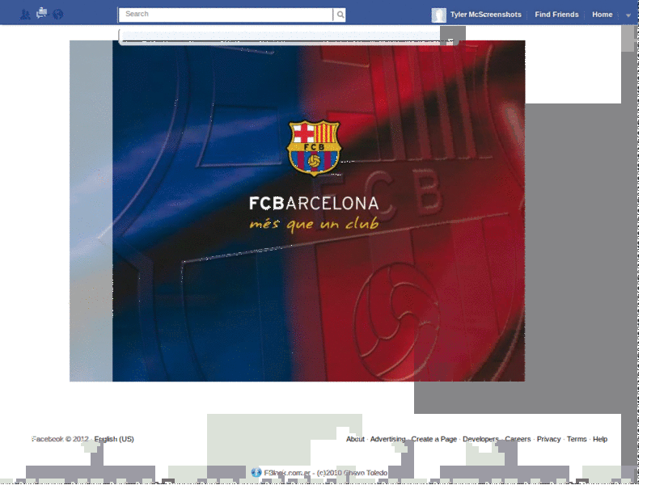
Task: Open the Developers footer link
Action: point(480,439)
